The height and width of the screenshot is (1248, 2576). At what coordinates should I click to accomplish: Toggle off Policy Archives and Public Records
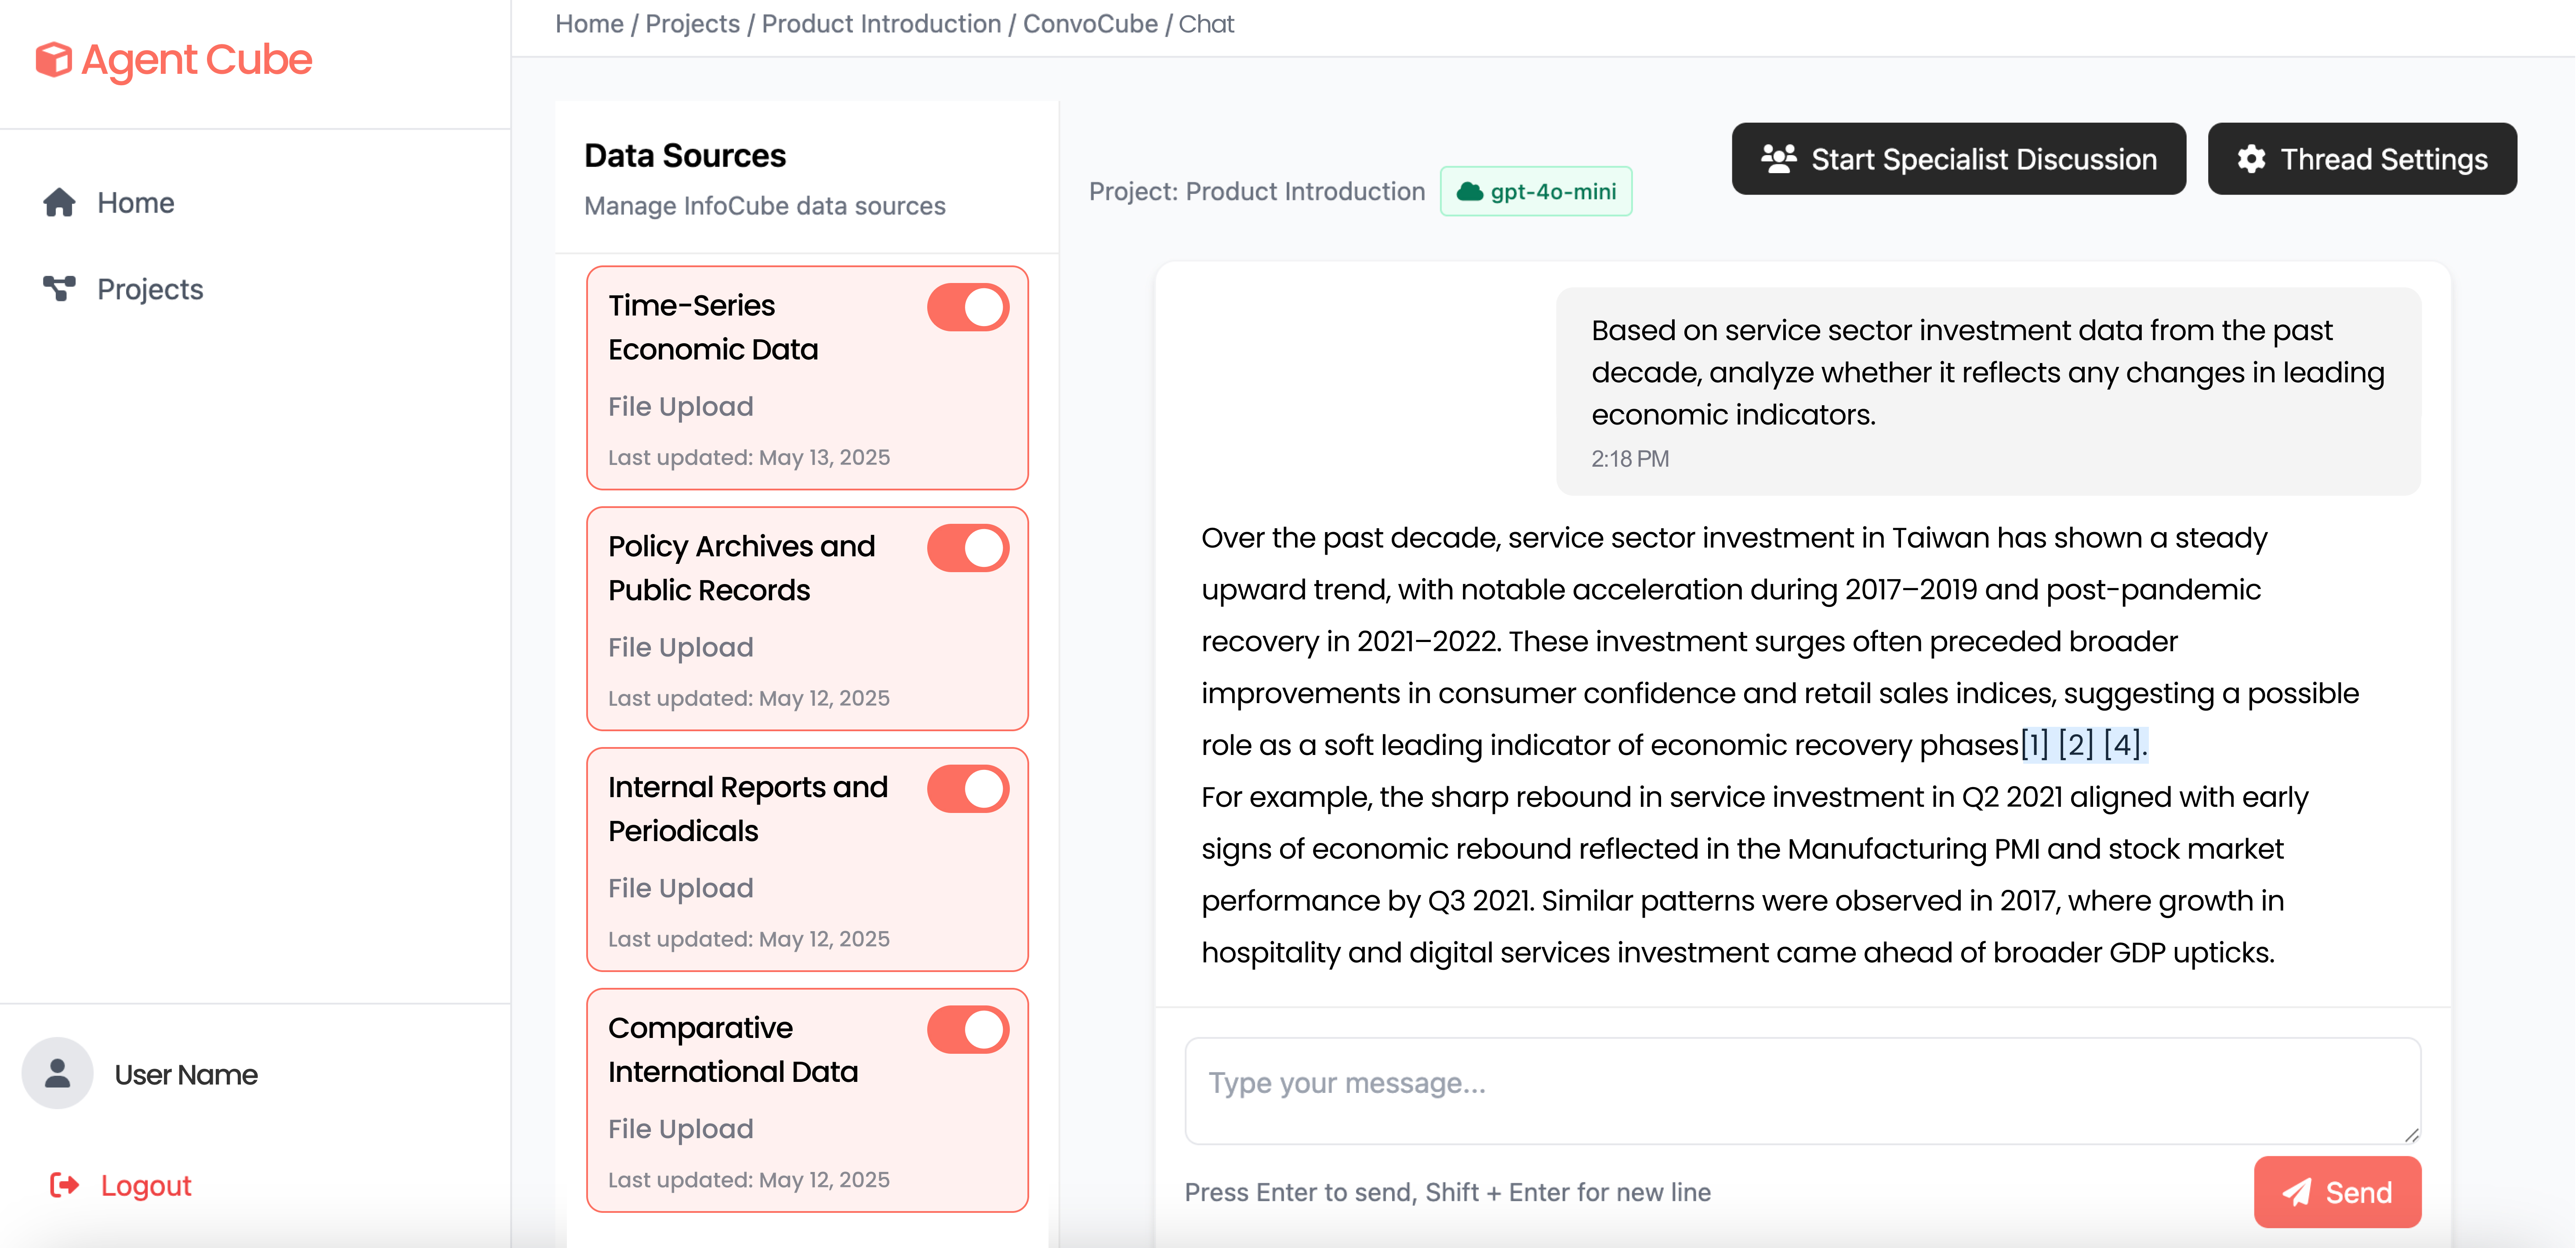pyautogui.click(x=968, y=549)
